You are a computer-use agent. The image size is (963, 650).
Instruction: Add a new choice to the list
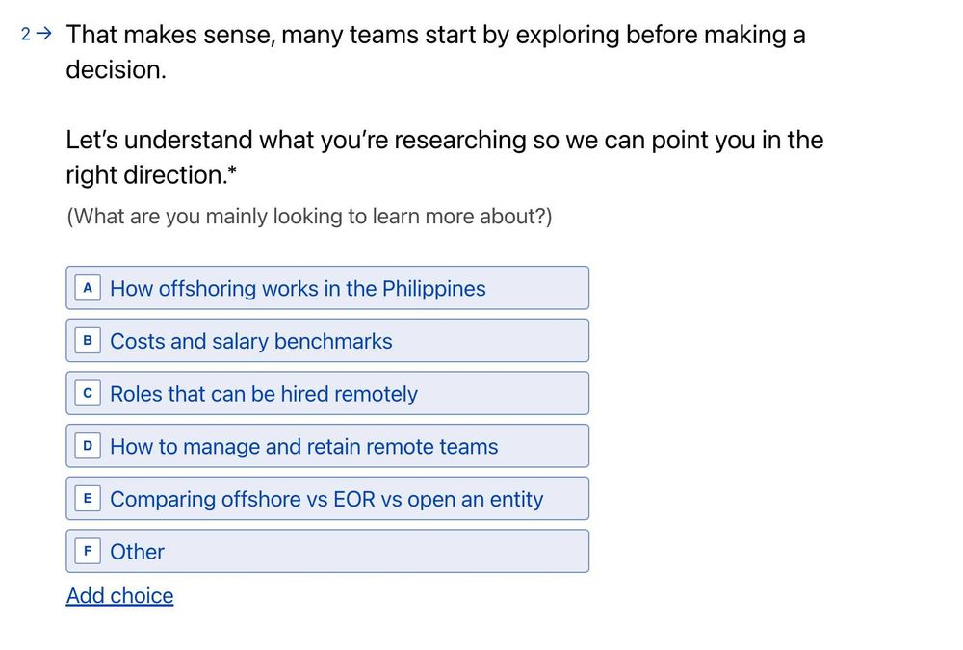click(x=119, y=596)
